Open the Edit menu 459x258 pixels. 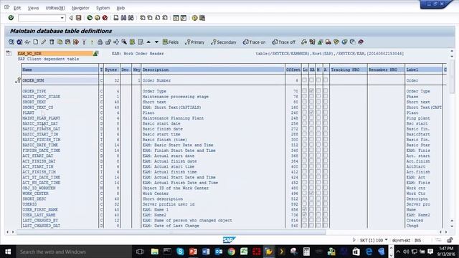17,8
